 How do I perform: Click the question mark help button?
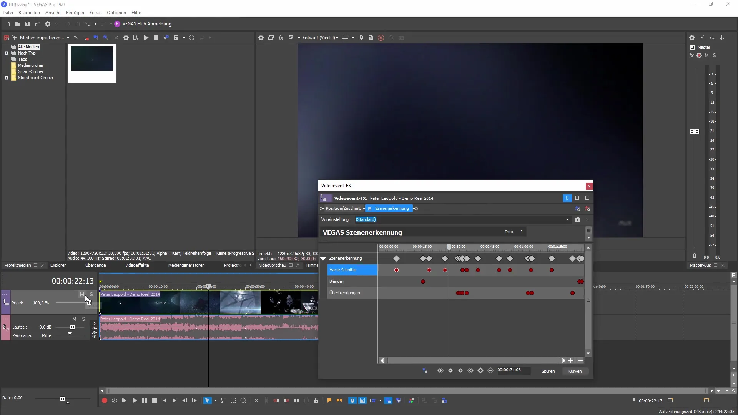522,232
